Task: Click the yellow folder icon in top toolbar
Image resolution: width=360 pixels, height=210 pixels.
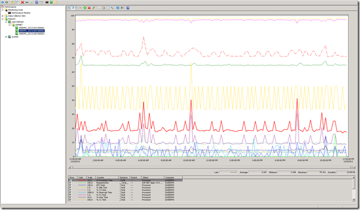Action: pyautogui.click(x=55, y=2)
